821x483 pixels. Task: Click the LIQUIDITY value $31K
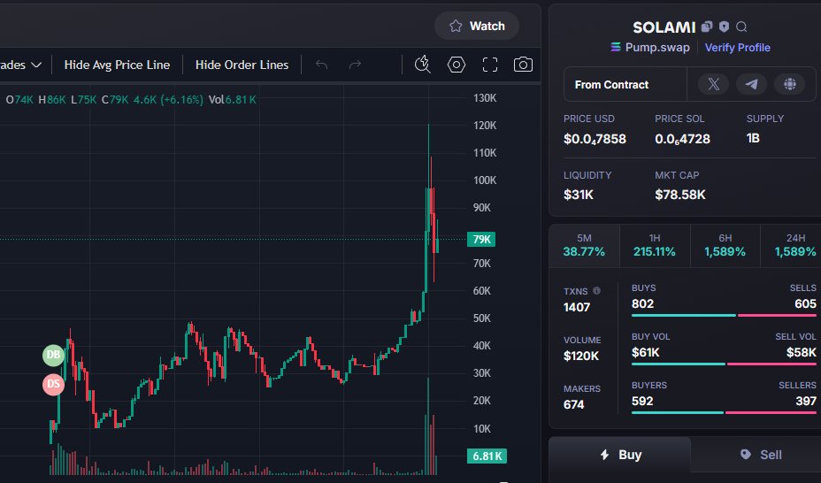point(579,195)
